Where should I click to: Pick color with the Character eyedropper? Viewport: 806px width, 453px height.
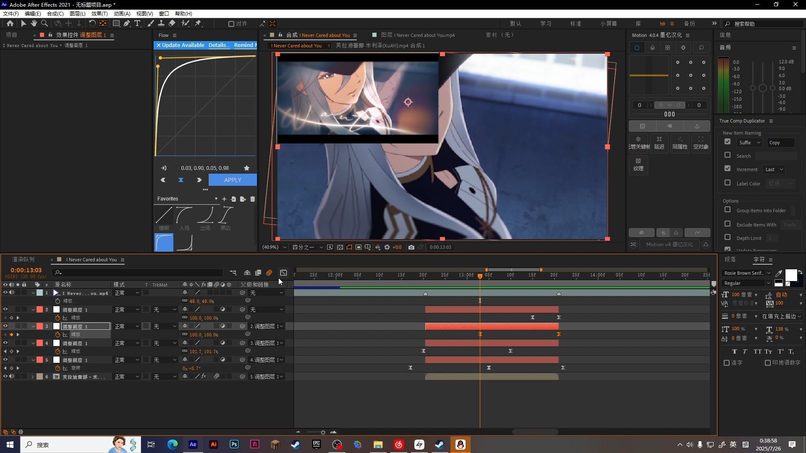779,273
